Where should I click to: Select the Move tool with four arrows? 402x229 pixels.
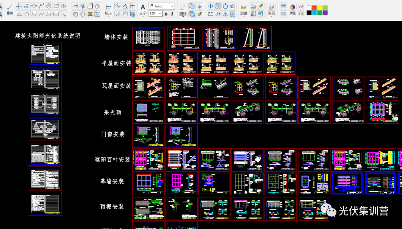click(x=210, y=6)
